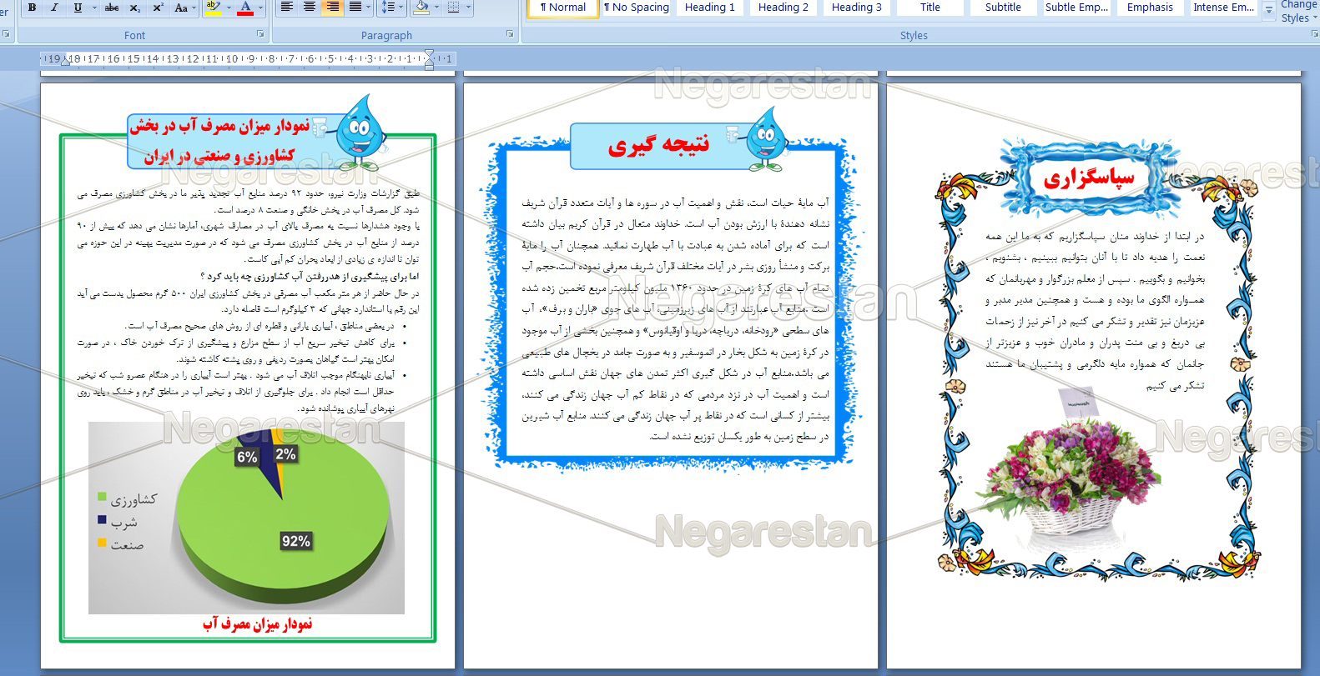Image resolution: width=1320 pixels, height=676 pixels.
Task: Apply subscript formatting
Action: [x=135, y=8]
